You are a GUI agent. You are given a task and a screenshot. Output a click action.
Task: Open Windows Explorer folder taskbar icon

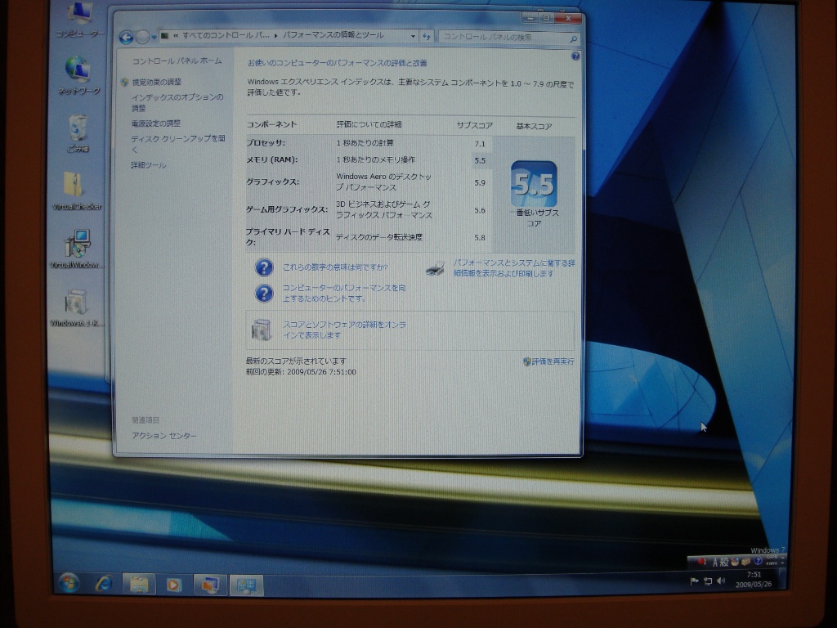pos(139,584)
